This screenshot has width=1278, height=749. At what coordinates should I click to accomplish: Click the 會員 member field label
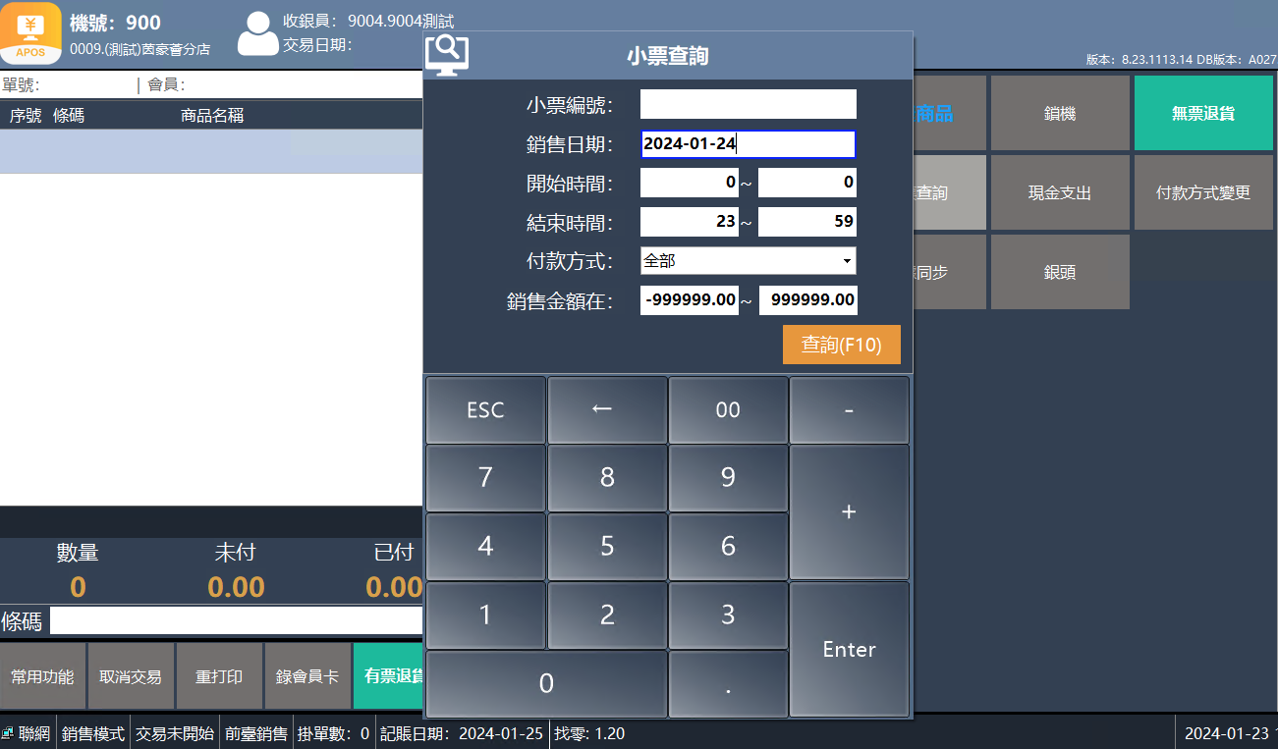(166, 85)
